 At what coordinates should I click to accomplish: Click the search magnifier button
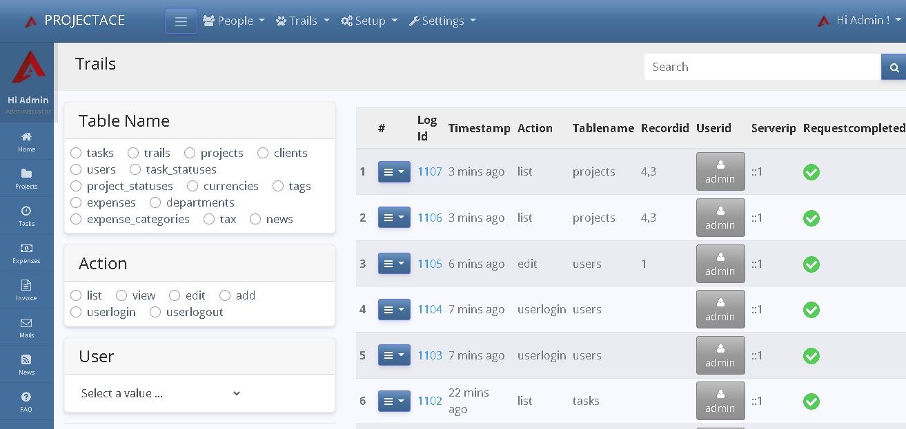coord(894,67)
